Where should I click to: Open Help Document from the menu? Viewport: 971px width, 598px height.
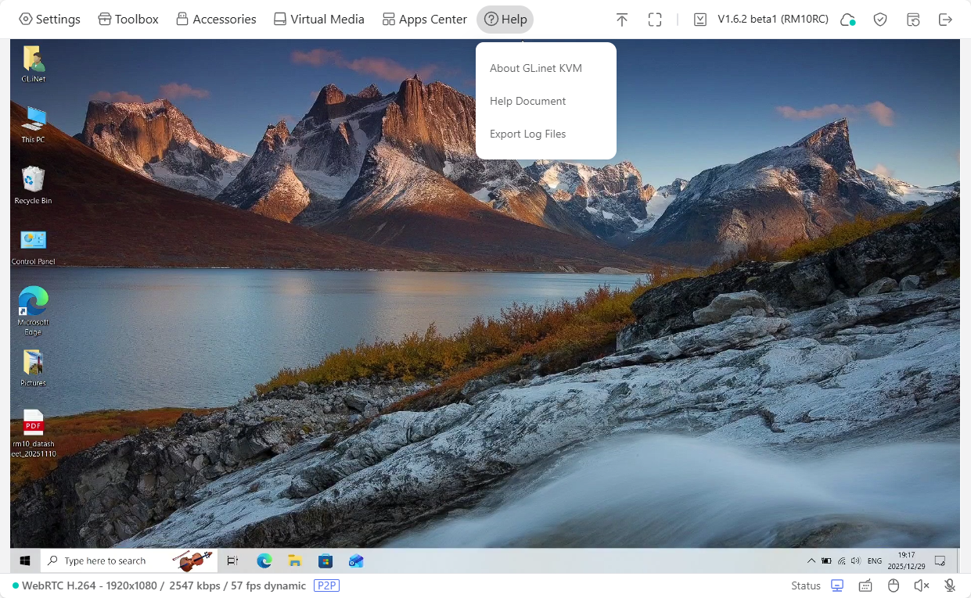tap(527, 102)
